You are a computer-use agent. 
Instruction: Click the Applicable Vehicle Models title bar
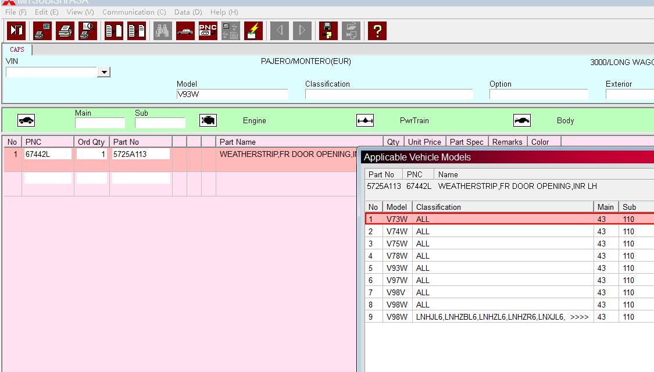point(507,157)
